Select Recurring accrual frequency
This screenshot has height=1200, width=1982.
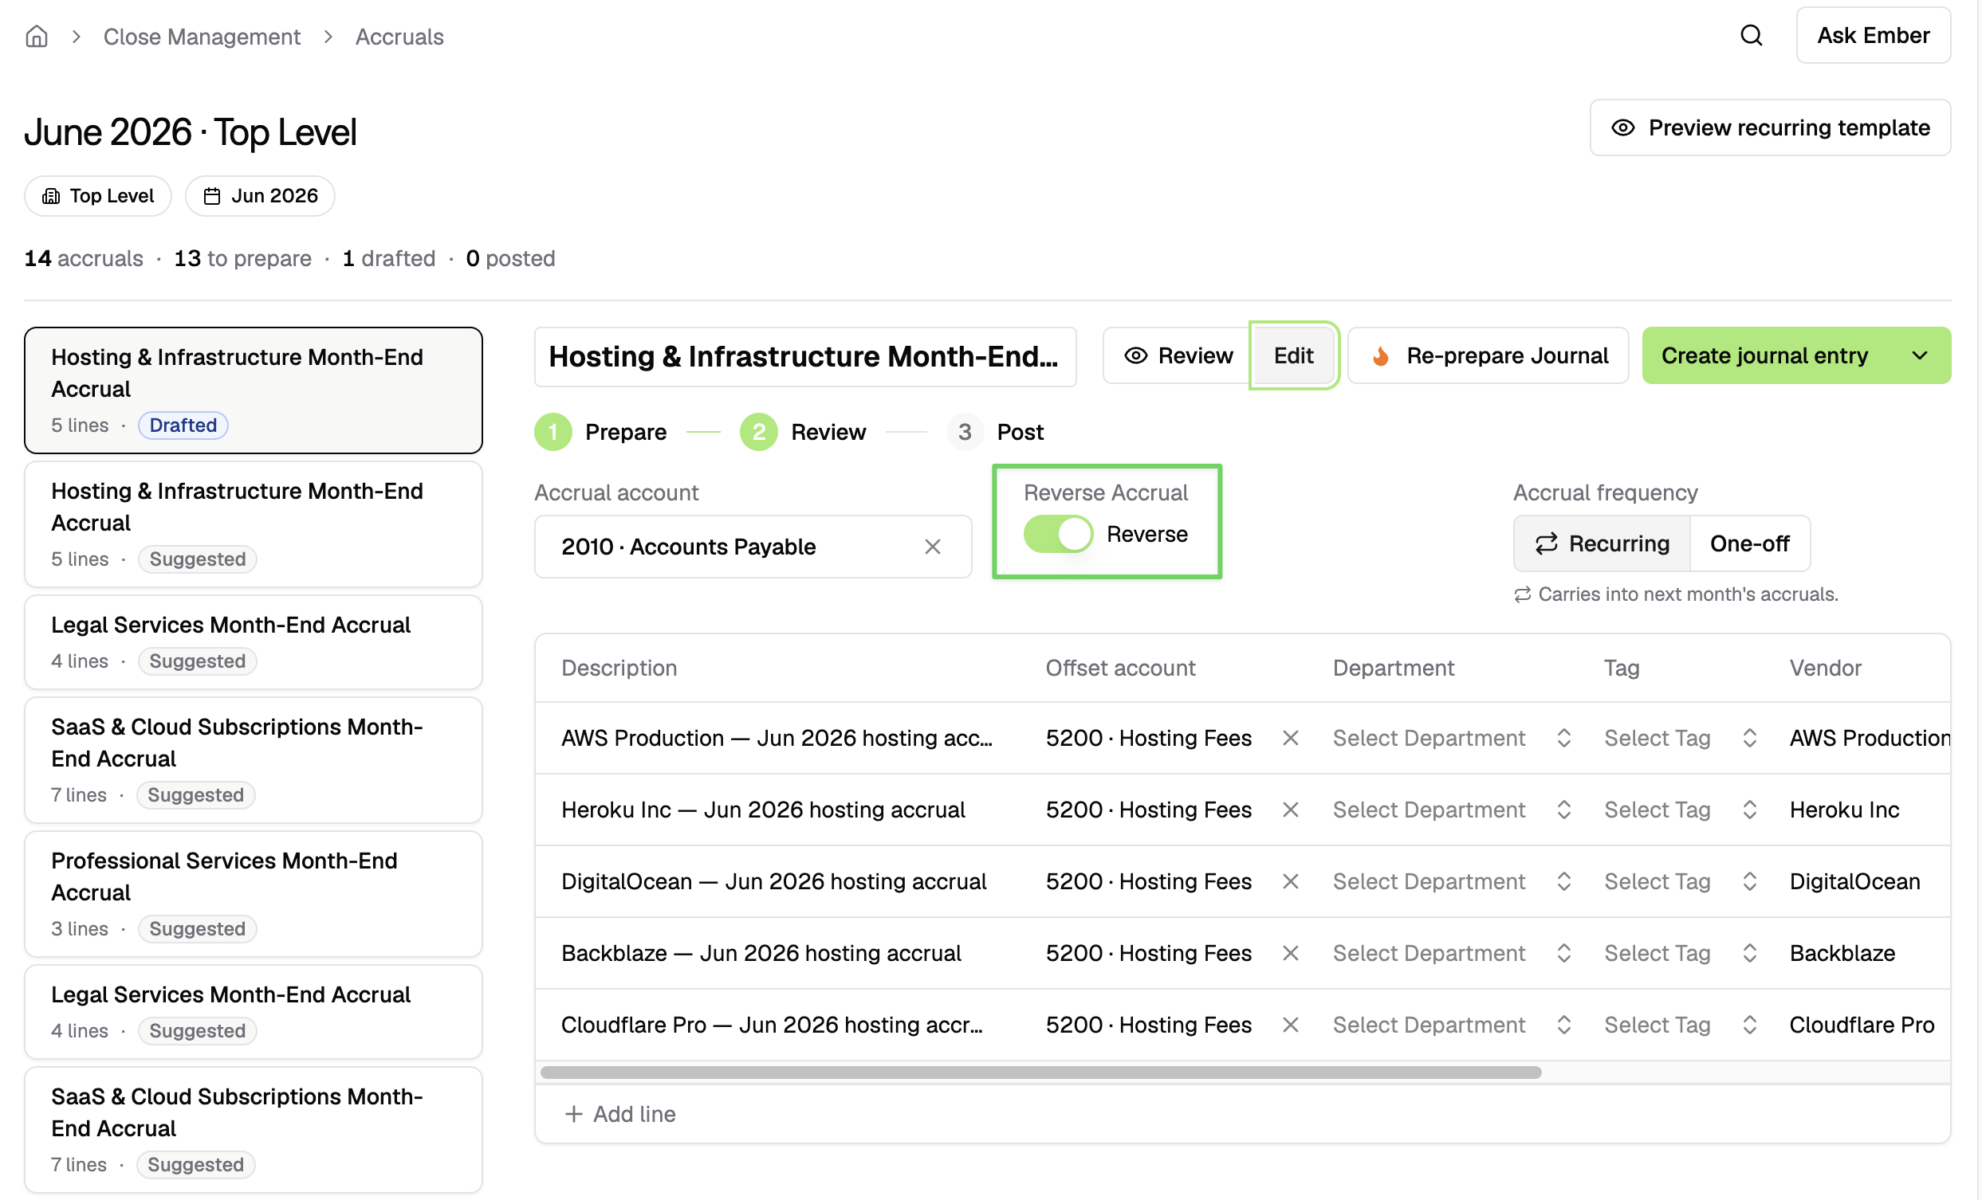[1603, 544]
